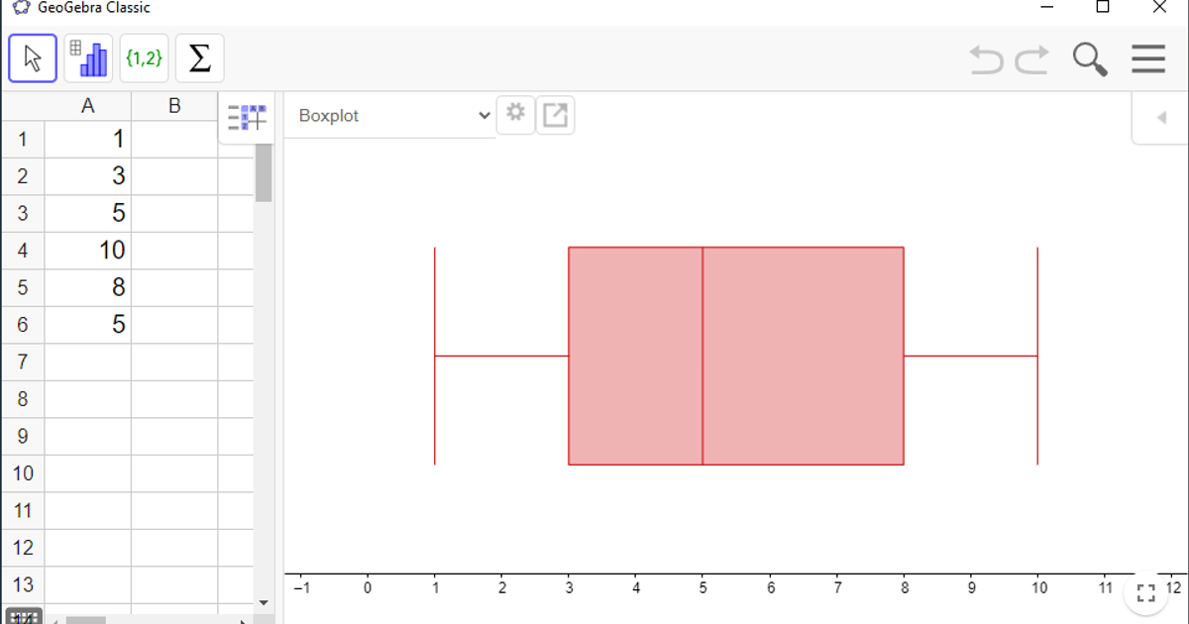This screenshot has height=624, width=1189.
Task: Export the boxplot to a graphics window
Action: pos(555,114)
